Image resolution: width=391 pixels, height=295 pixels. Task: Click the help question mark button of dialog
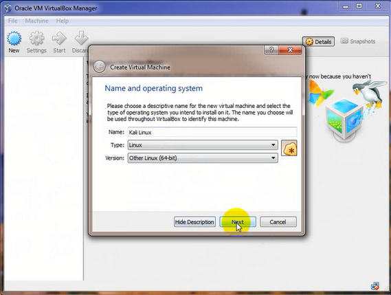click(271, 50)
